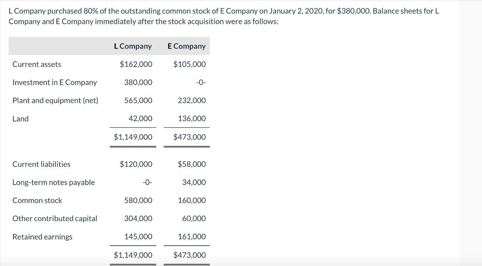
Task: Click E Company's 34,000 notes payable value
Action: pyautogui.click(x=194, y=182)
